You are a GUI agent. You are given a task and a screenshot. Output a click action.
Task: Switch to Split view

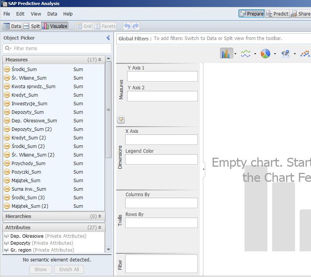[31, 26]
